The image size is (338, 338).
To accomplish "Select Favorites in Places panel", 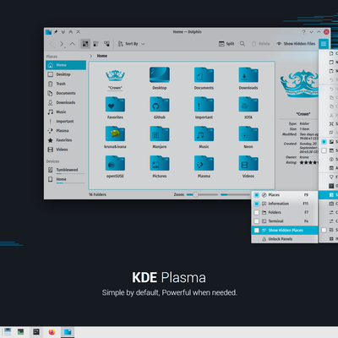I will tap(66, 140).
